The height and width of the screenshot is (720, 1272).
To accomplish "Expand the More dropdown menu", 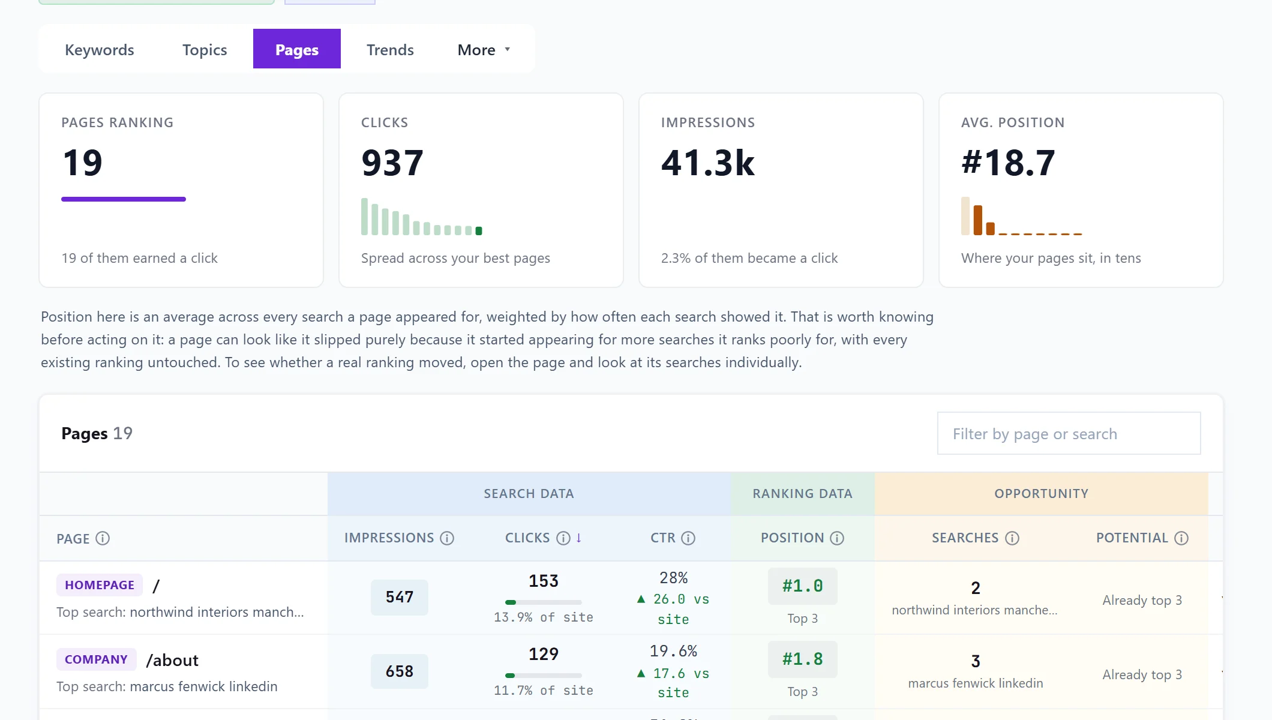I will click(484, 49).
